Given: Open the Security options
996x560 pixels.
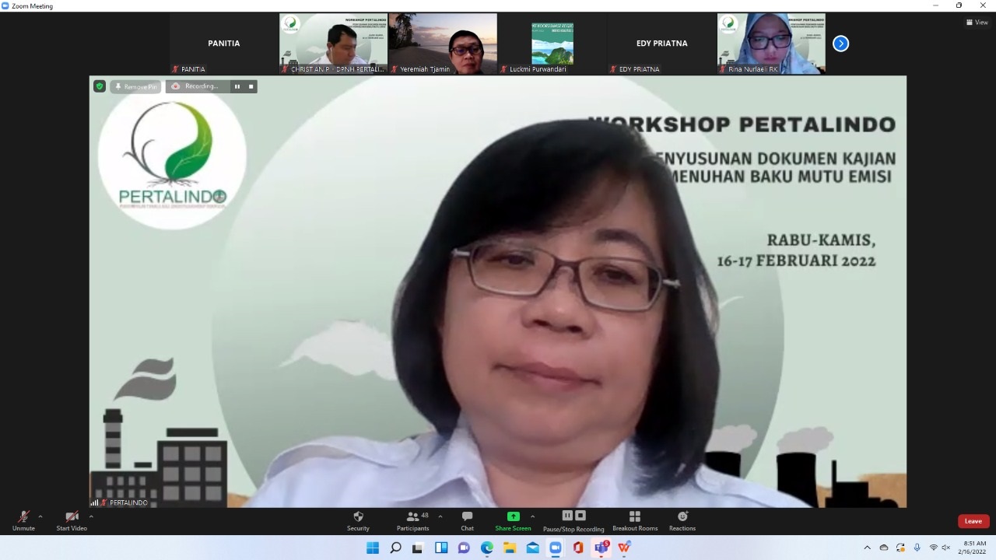Looking at the screenshot, I should pos(358,520).
